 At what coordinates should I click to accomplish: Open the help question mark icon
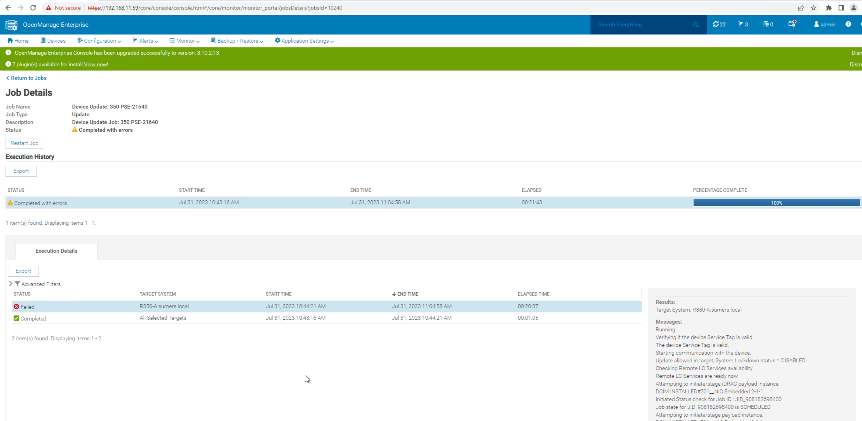coord(848,24)
